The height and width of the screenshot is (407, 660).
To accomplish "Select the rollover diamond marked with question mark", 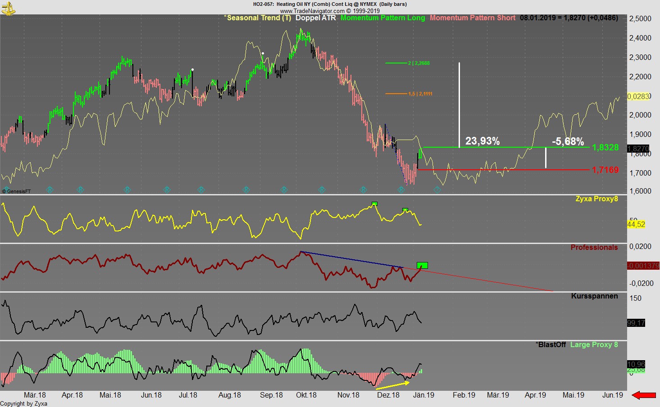I will [x=437, y=190].
